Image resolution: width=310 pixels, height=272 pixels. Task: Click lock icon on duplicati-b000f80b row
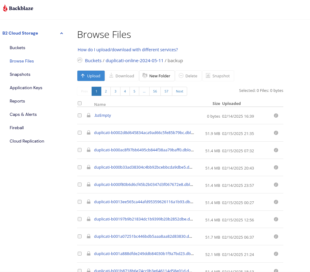click(89, 184)
